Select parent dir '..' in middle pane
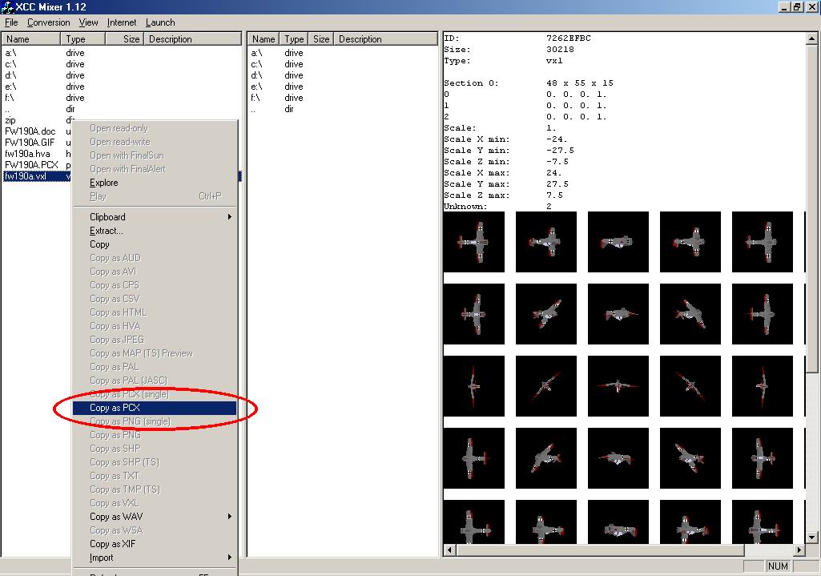 coord(253,109)
